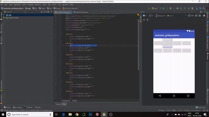The height and width of the screenshot is (117, 209).
Task: Click the andromin_gridlayoutintro breadcrumb
Action: 12,8
